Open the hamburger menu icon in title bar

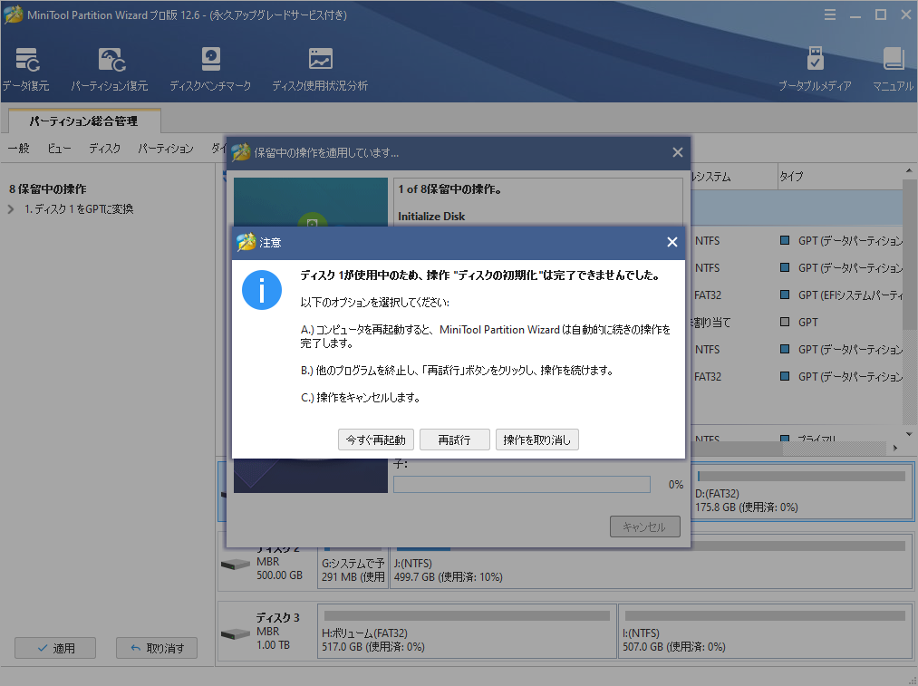pyautogui.click(x=829, y=14)
